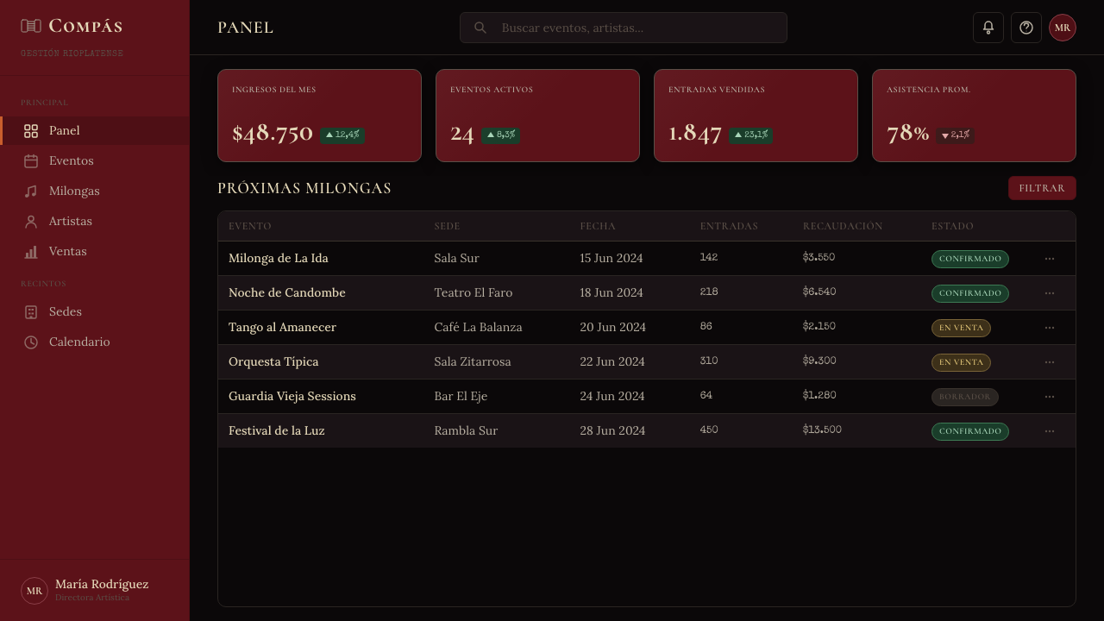The width and height of the screenshot is (1104, 621).
Task: Open the help question mark icon
Action: (x=1026, y=28)
